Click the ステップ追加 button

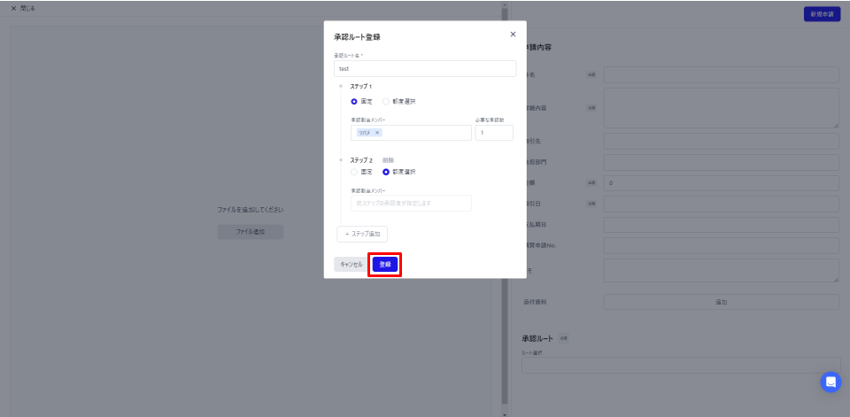(x=362, y=235)
